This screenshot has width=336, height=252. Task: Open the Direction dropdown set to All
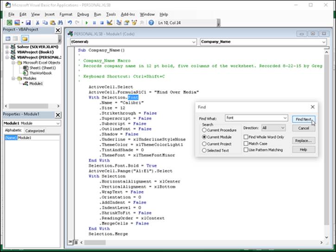pyautogui.click(x=283, y=128)
